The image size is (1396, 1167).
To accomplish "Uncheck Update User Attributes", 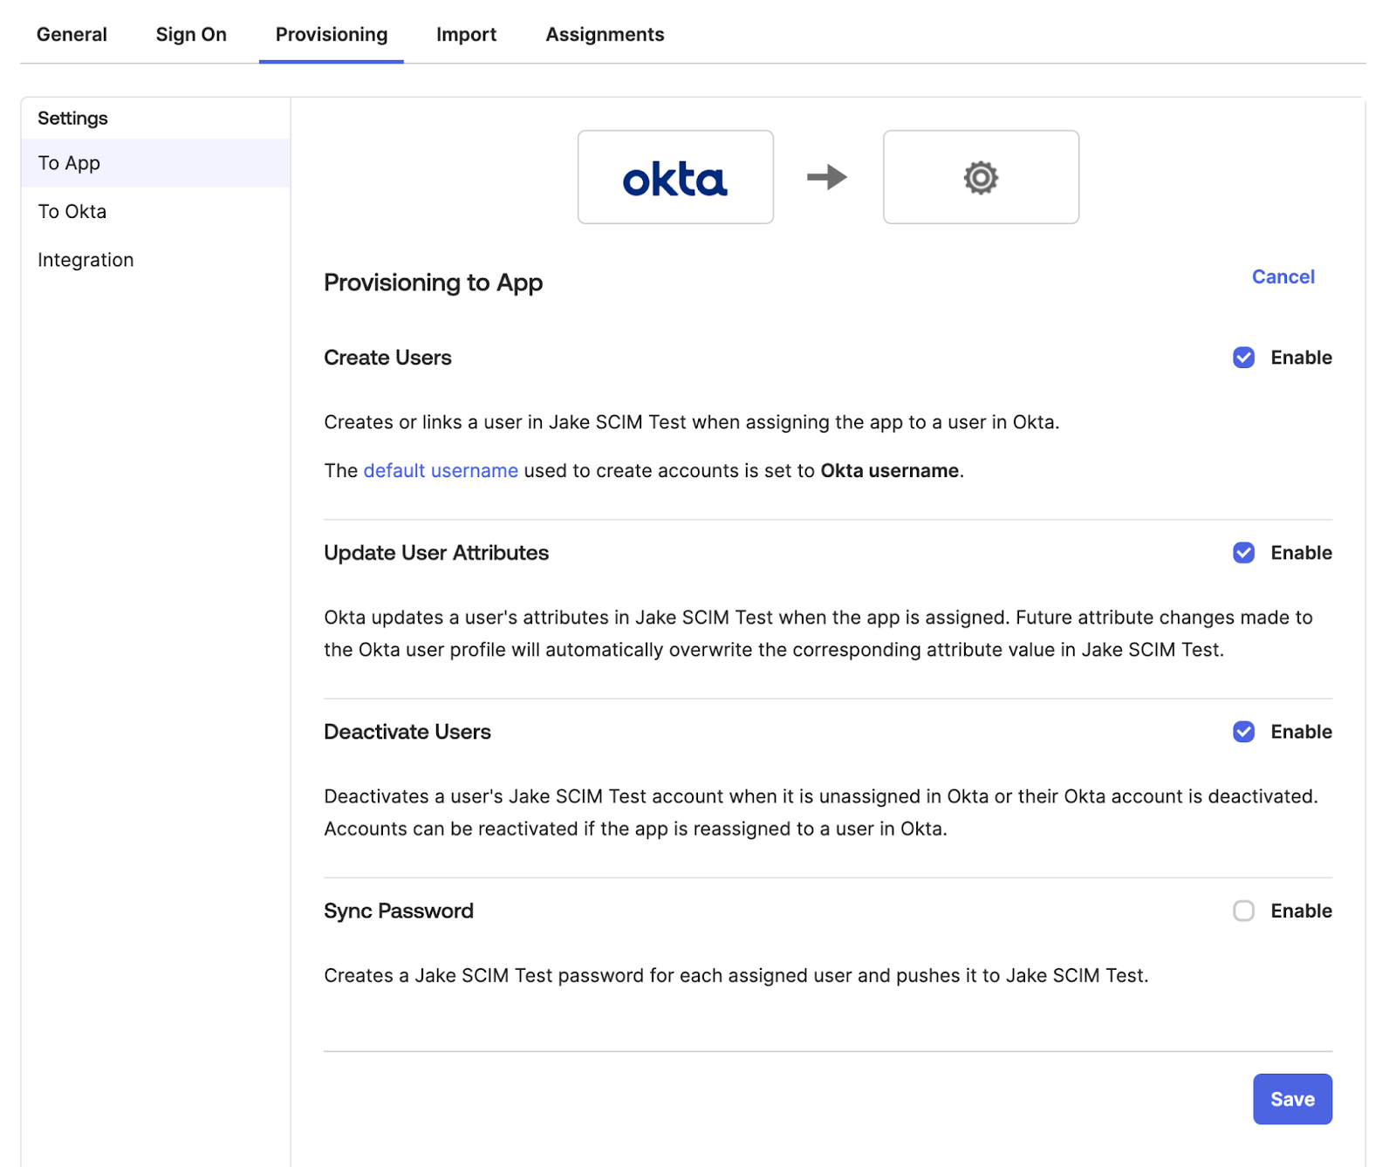I will tap(1243, 553).
